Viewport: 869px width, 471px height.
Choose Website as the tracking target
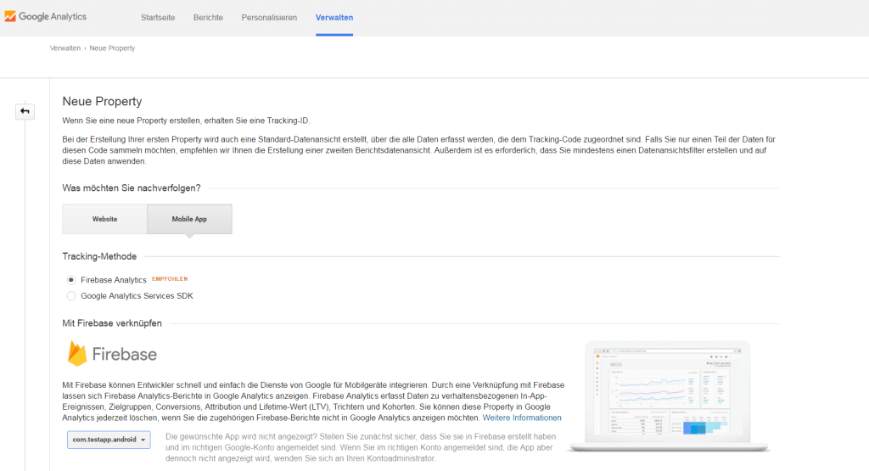click(x=104, y=219)
